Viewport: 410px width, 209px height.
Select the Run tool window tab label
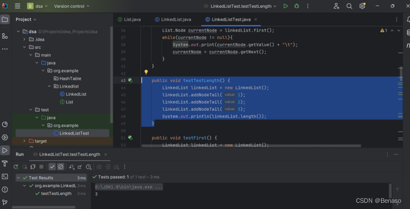tap(19, 155)
